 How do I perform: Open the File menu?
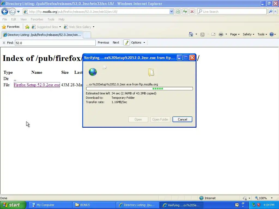pos(5,19)
